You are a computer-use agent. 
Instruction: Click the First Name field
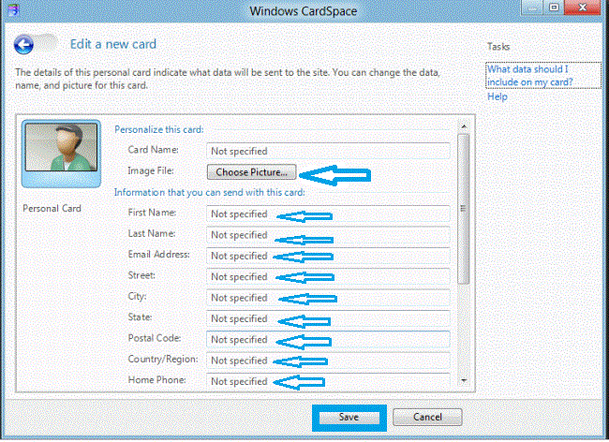[328, 214]
